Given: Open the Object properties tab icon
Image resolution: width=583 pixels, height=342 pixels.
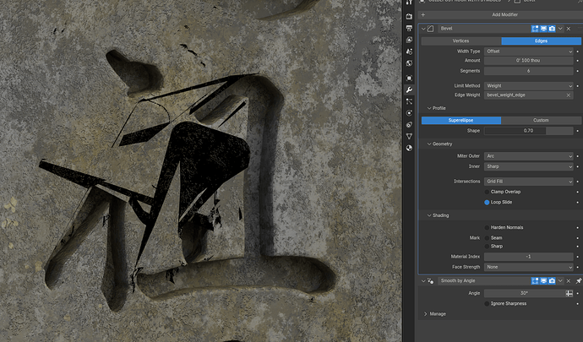Looking at the screenshot, I should [409, 78].
